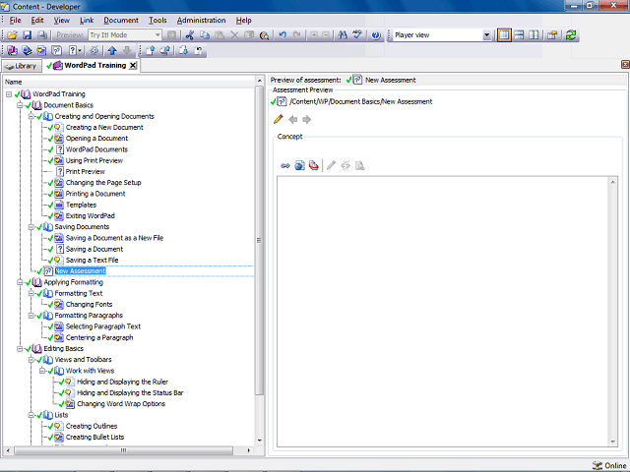Open Help via the blue question mark icon
This screenshot has height=472, width=630.
coord(376,35)
